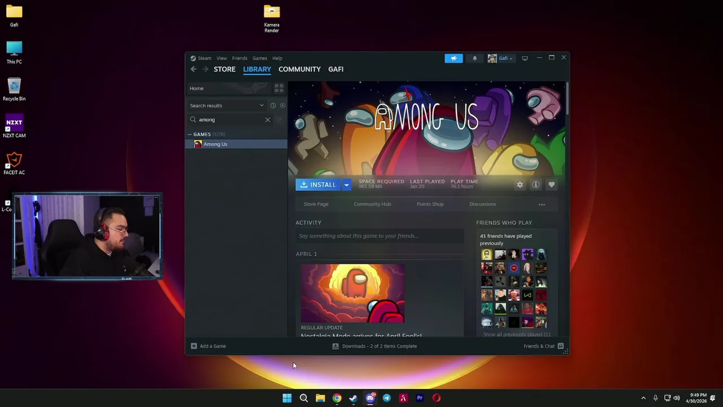Launch Telegram from the taskbar
723x407 pixels.
[386, 398]
